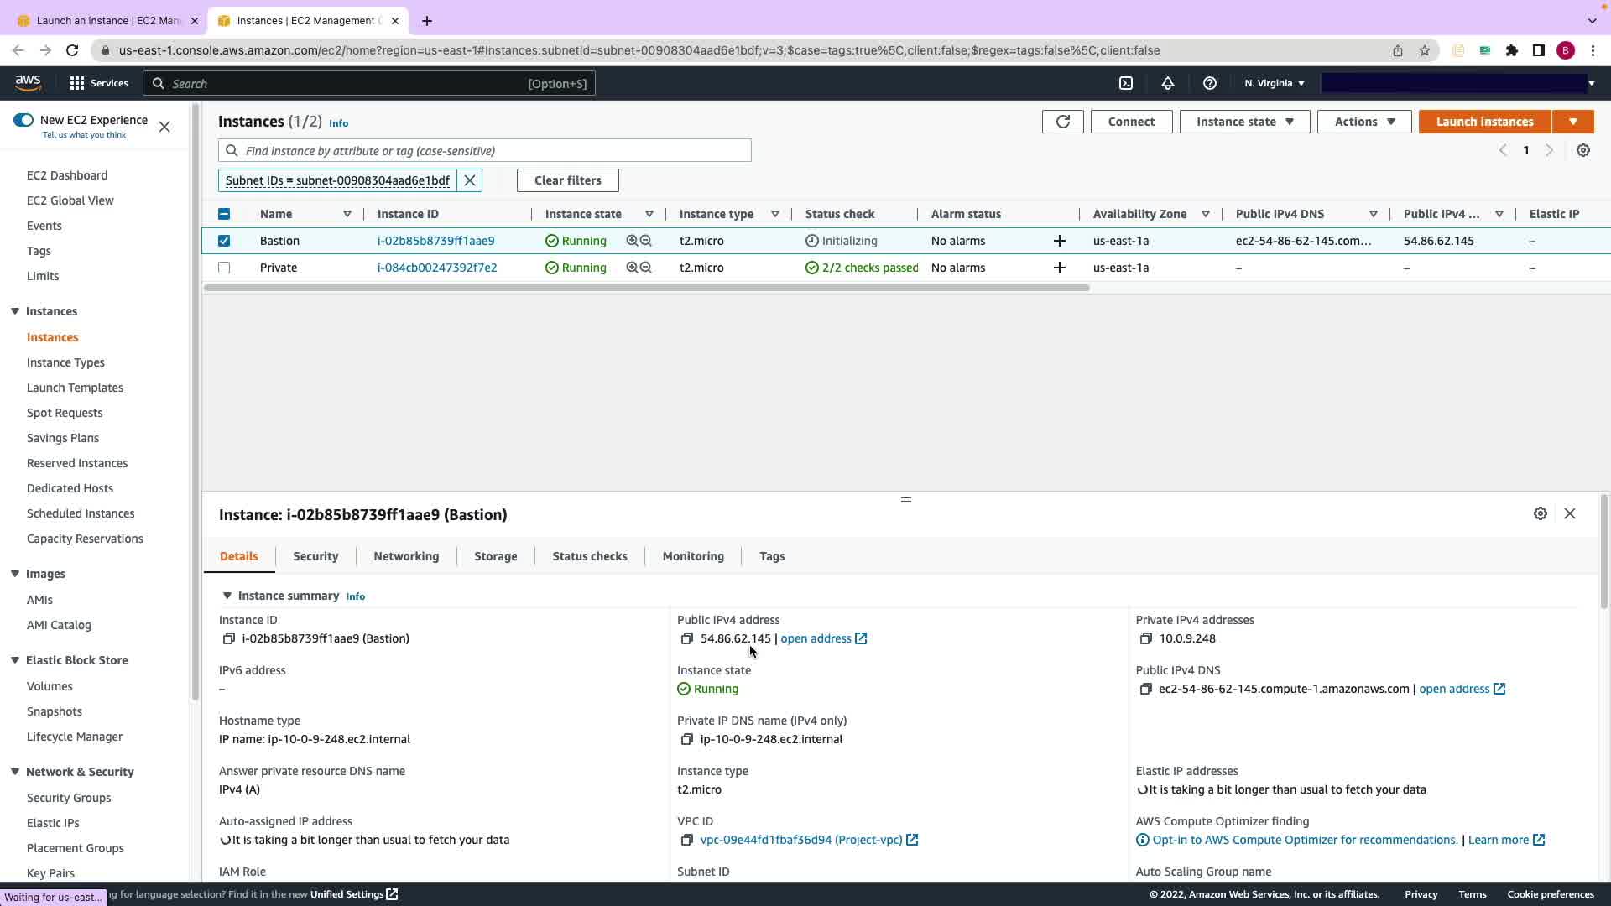The height and width of the screenshot is (906, 1611).
Task: Copy the private IPv4 address 10.0.9.248
Action: click(x=1145, y=638)
